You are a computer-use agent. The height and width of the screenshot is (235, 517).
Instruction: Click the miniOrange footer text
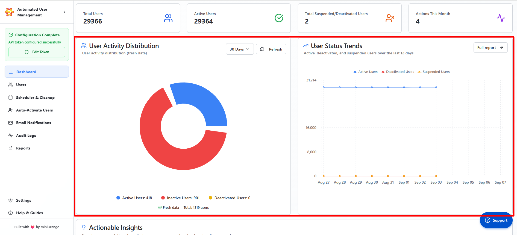[50, 227]
